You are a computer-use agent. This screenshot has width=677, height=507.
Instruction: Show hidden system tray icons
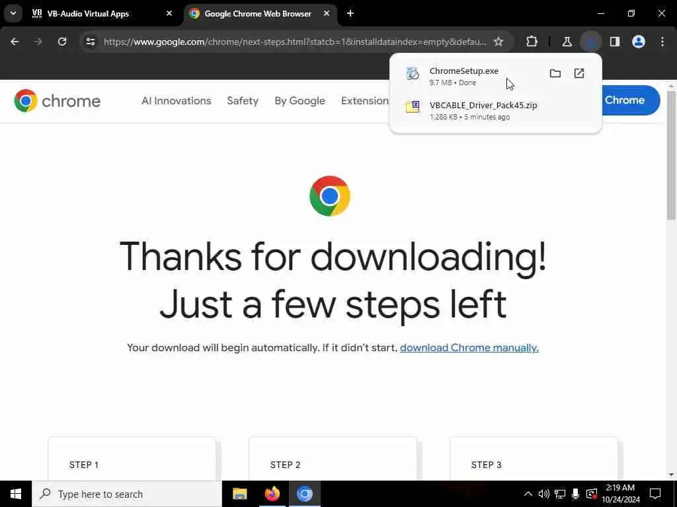(x=528, y=494)
